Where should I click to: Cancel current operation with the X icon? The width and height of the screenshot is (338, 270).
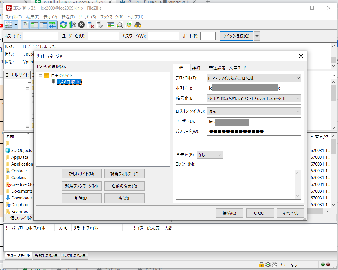click(x=81, y=25)
